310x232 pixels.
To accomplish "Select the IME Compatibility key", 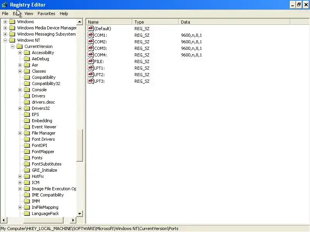I will pos(48,195).
